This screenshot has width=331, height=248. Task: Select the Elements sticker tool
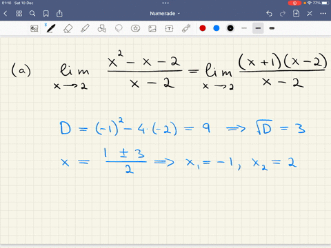(x=135, y=28)
